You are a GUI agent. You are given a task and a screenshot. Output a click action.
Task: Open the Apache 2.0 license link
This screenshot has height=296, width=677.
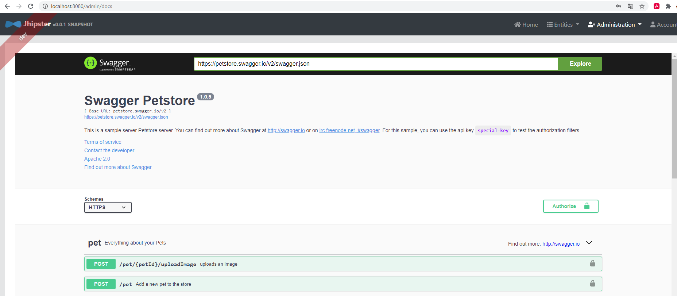(x=97, y=159)
